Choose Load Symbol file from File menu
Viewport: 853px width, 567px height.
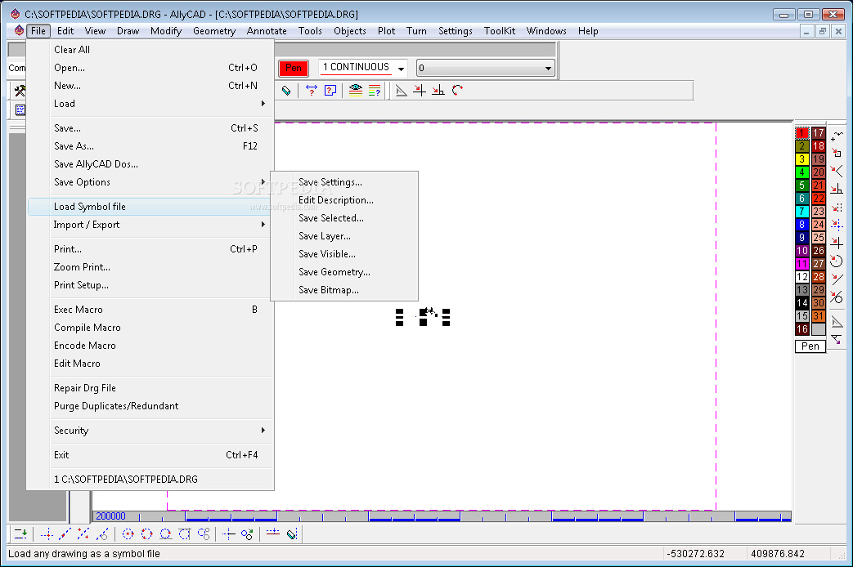pyautogui.click(x=150, y=207)
